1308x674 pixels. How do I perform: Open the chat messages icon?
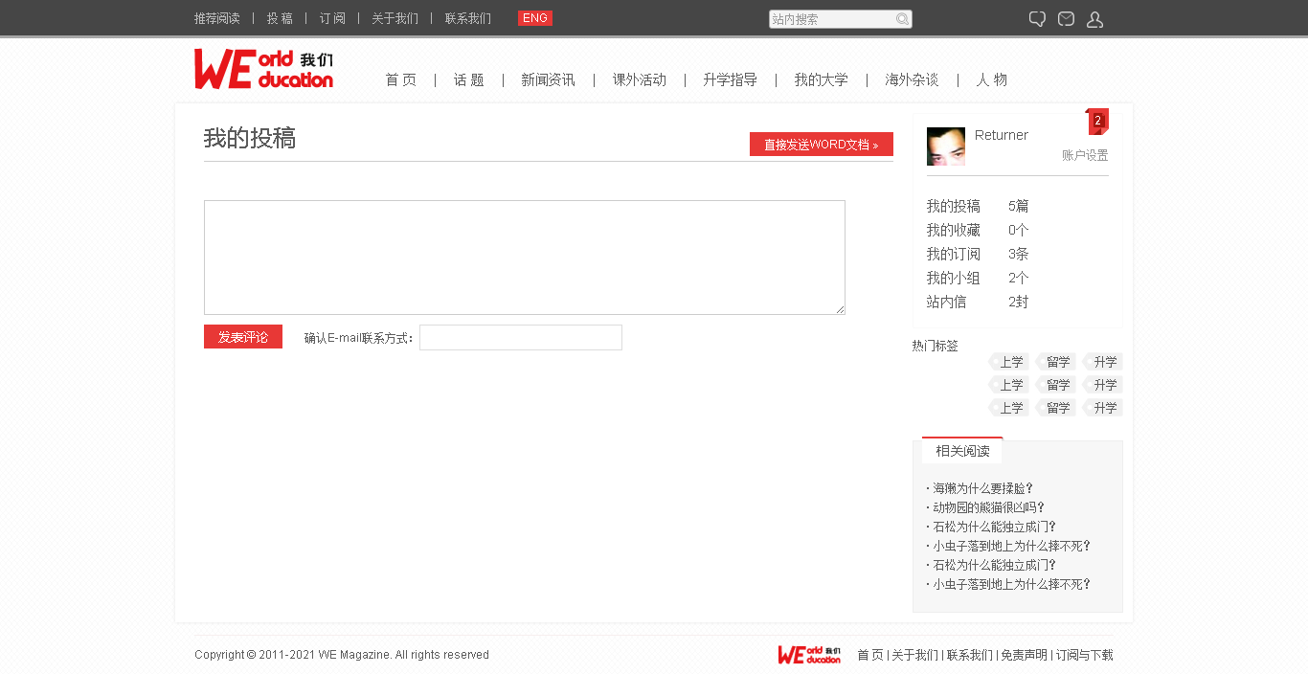point(1037,19)
